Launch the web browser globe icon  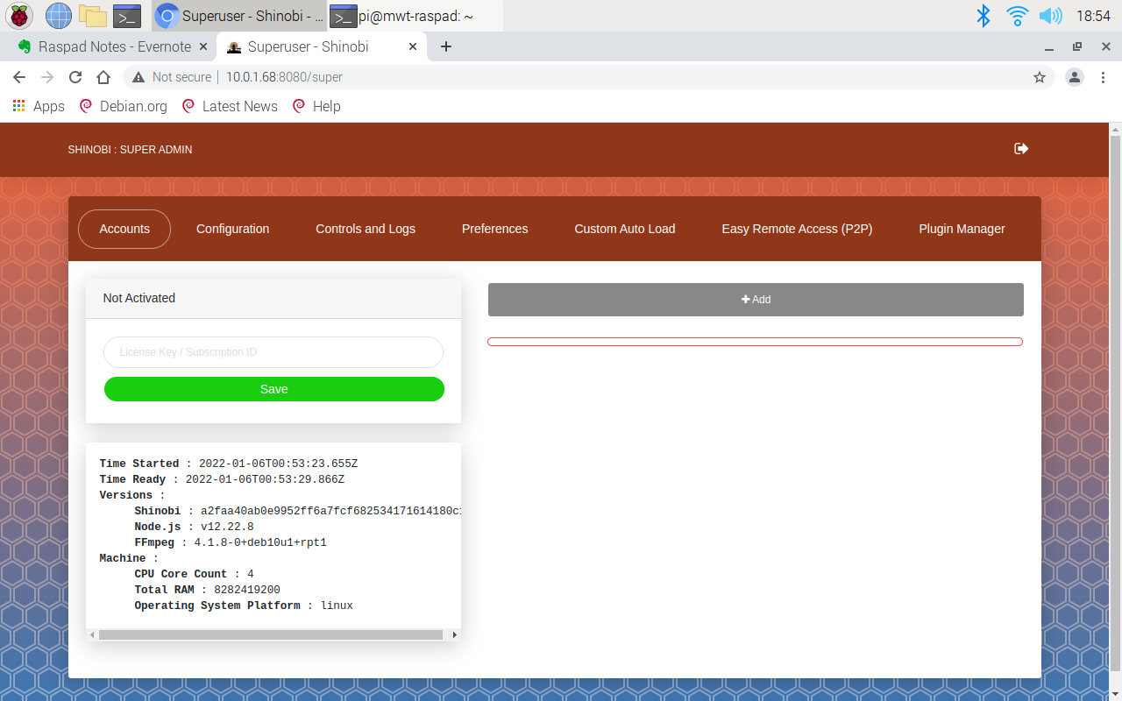(x=59, y=16)
